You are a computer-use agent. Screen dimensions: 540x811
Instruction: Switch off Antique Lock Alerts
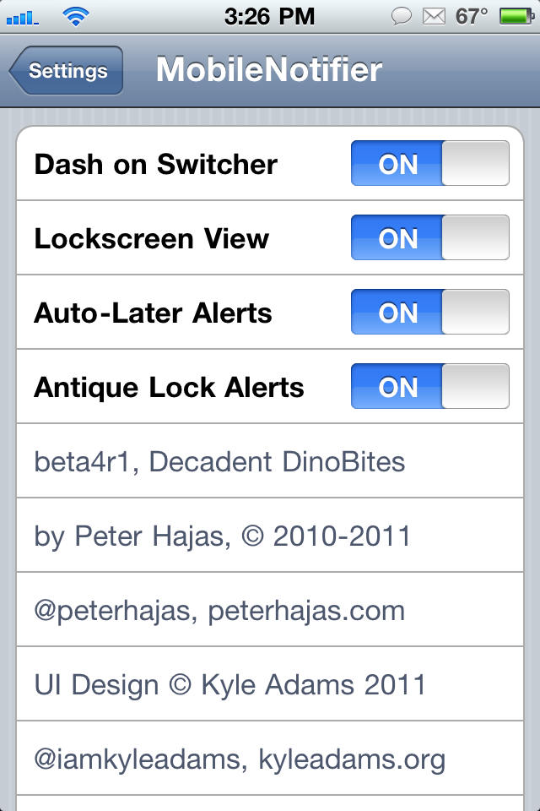coord(429,387)
